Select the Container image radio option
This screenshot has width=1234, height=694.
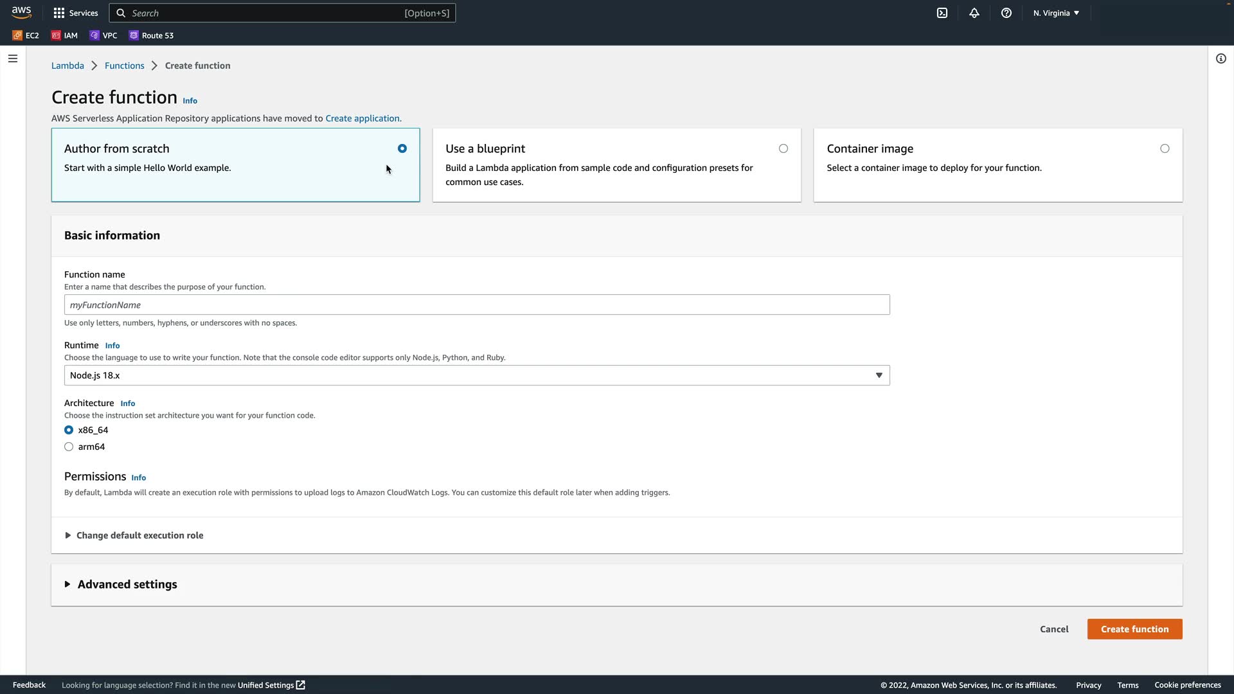(x=1164, y=148)
